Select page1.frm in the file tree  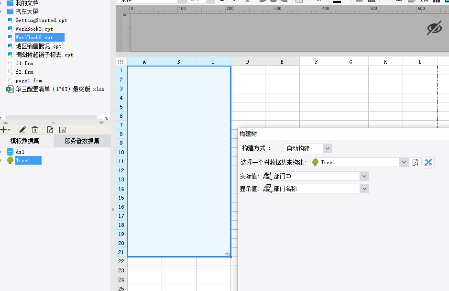pos(29,80)
